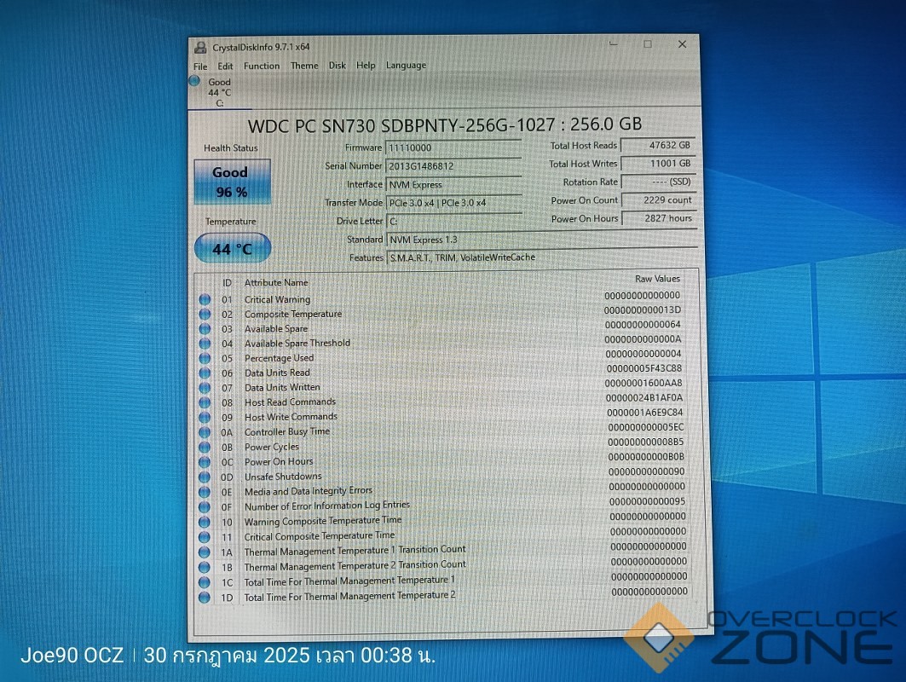The image size is (906, 682).
Task: Click the Power On Count value 2229 count
Action: click(658, 200)
